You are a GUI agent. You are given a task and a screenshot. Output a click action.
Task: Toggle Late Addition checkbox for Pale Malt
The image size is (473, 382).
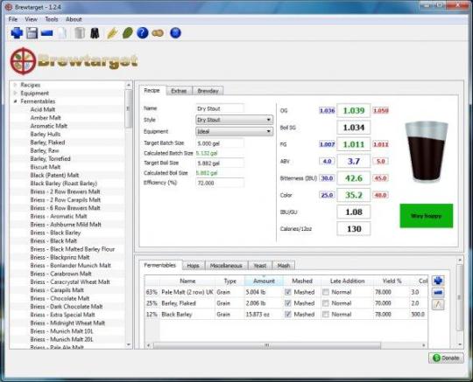[x=326, y=292]
